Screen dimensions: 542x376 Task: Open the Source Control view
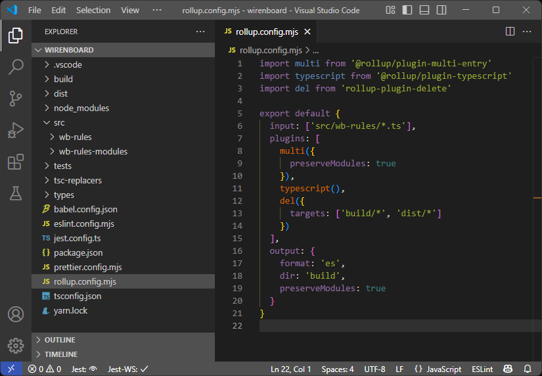click(x=16, y=99)
